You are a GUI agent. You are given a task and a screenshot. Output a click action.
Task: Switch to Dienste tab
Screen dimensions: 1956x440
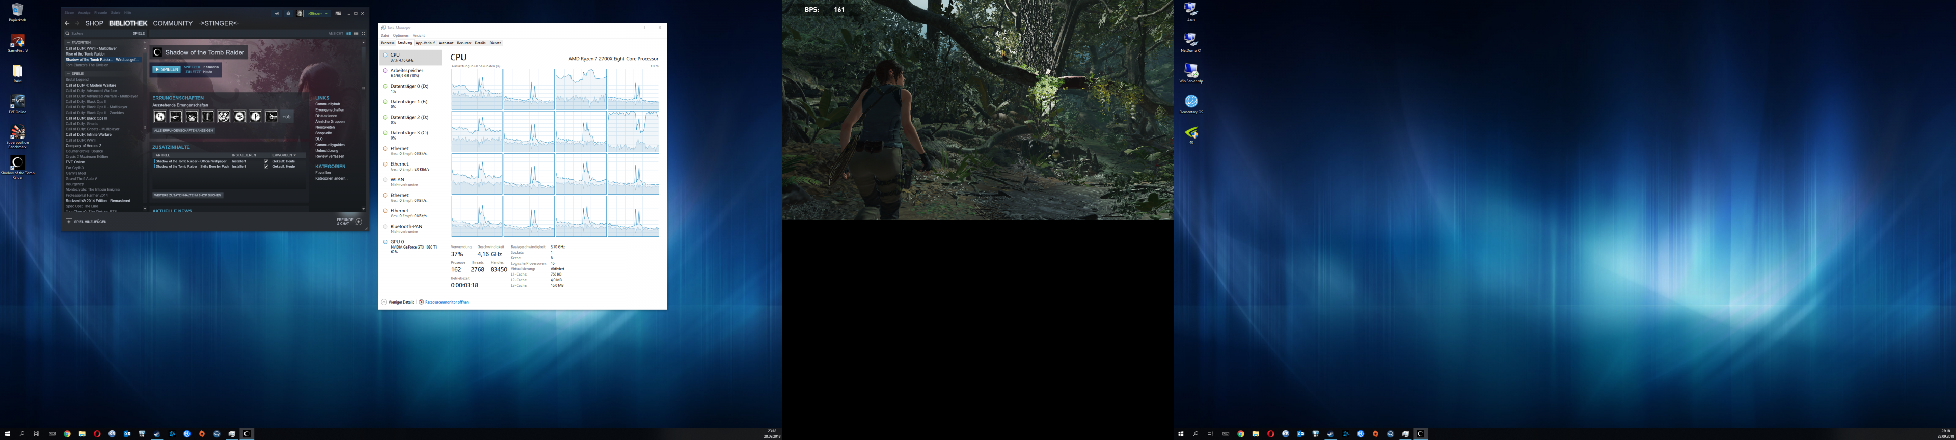(496, 43)
